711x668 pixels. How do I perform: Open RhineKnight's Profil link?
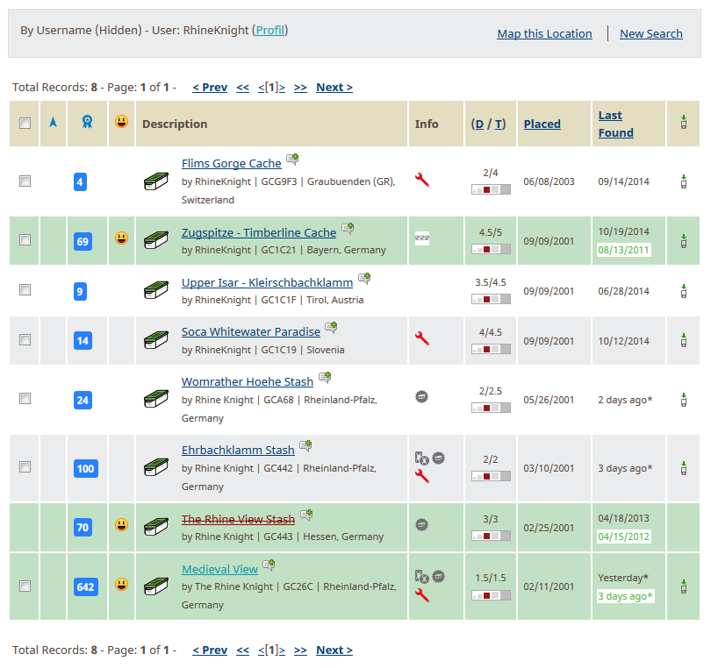click(270, 31)
